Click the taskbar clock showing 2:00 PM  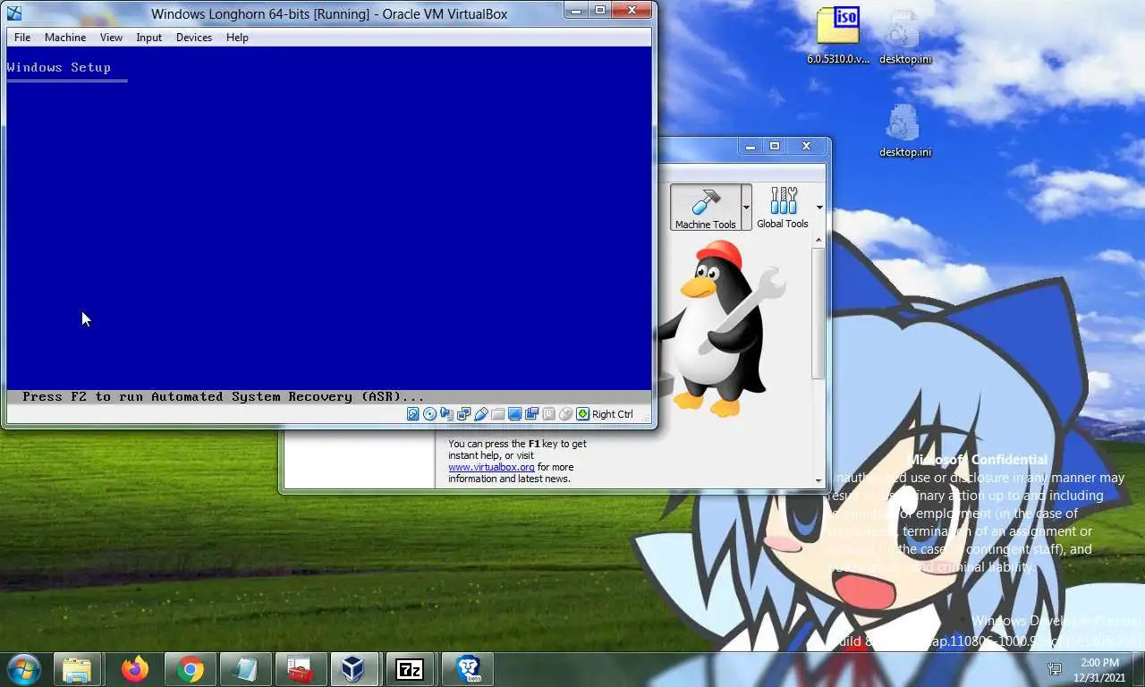pyautogui.click(x=1100, y=670)
